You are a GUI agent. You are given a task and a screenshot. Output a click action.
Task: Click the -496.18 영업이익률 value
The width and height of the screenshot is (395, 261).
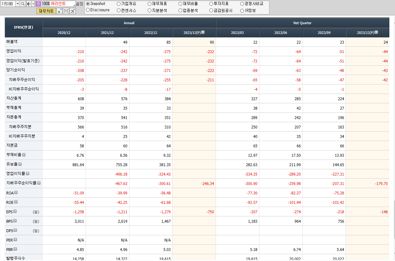click(121, 174)
